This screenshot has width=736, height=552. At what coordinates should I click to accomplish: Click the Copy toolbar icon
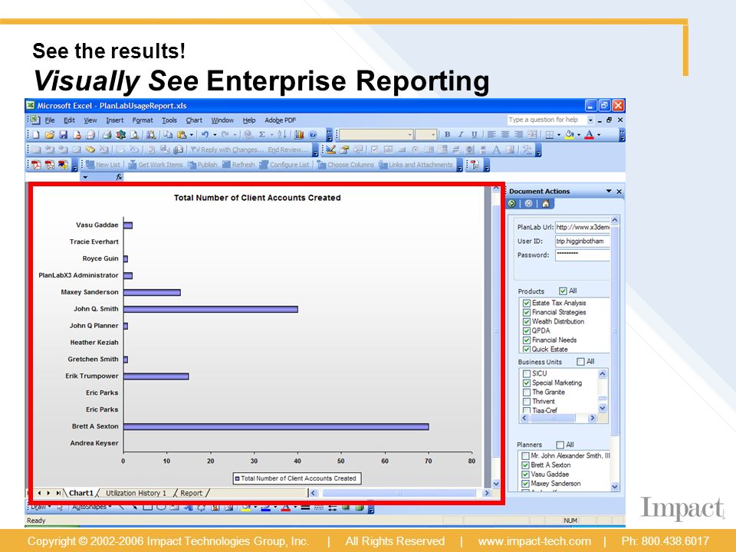coord(168,135)
